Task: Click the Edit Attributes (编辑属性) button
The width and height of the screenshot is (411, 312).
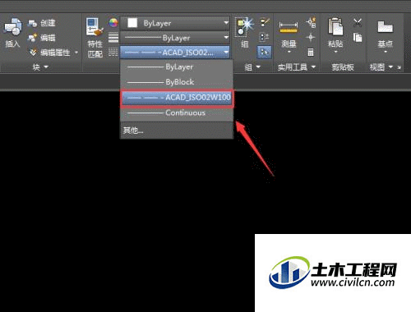Action: 49,53
